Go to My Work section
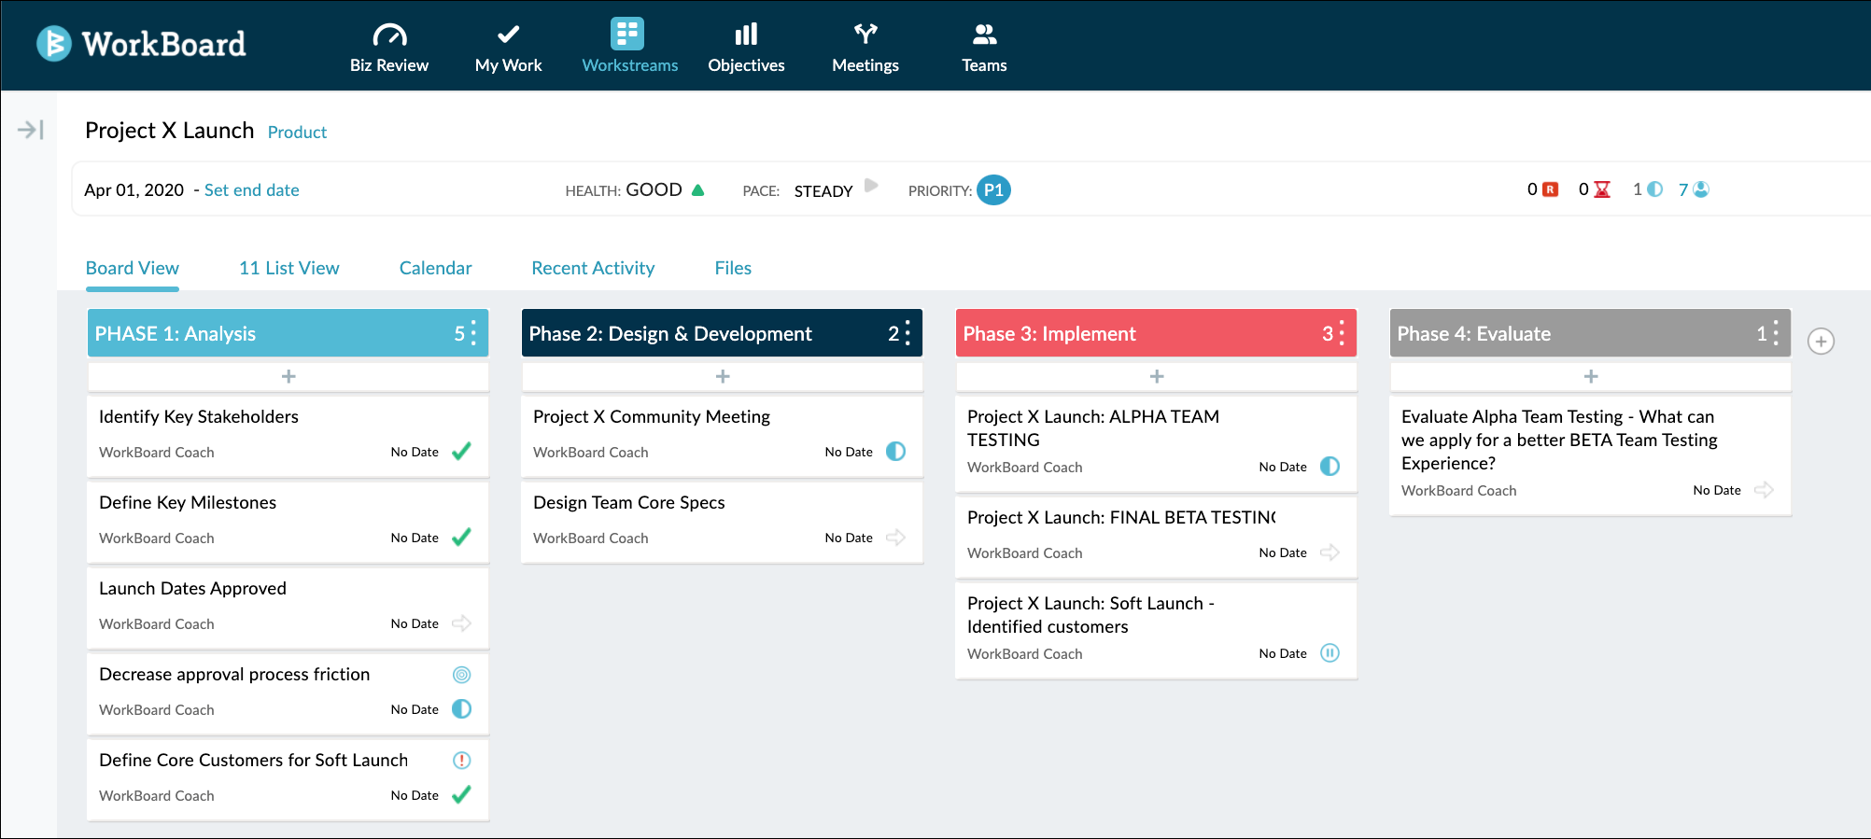 tap(508, 48)
